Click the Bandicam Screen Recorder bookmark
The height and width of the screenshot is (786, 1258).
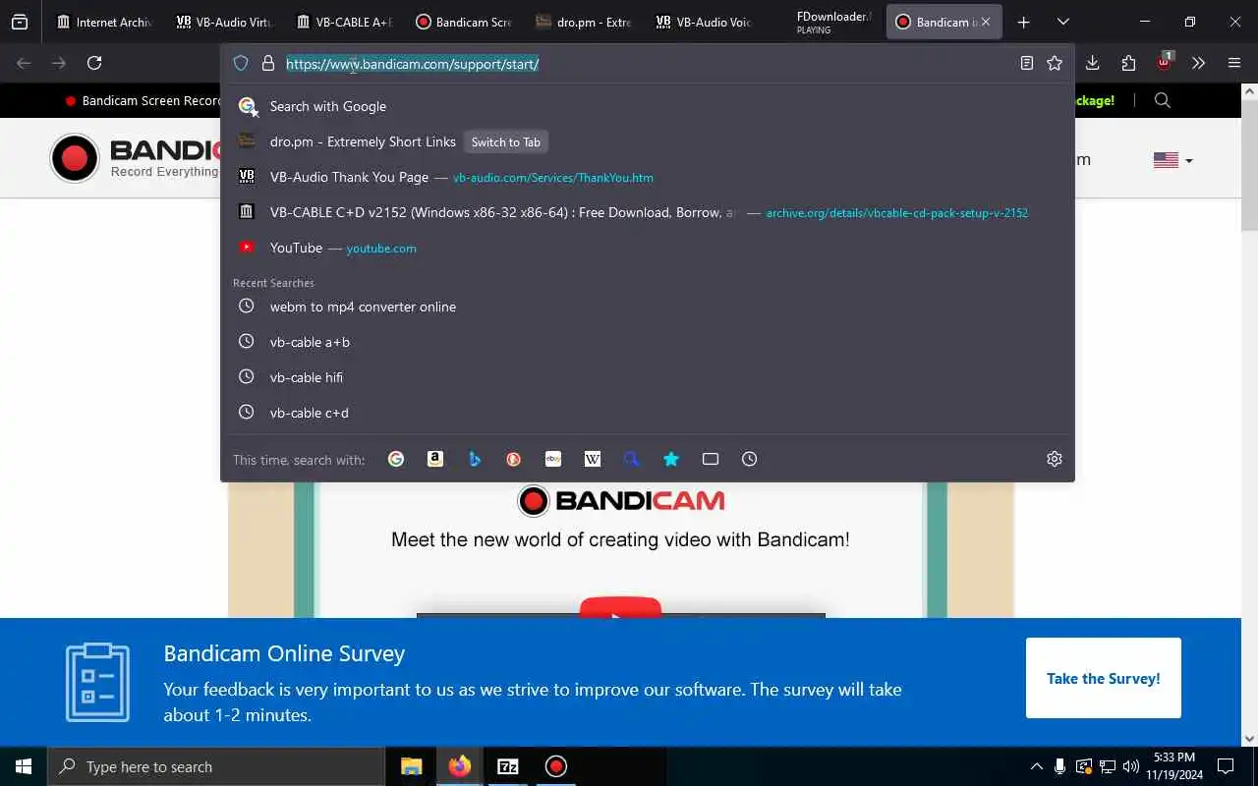coord(143,100)
